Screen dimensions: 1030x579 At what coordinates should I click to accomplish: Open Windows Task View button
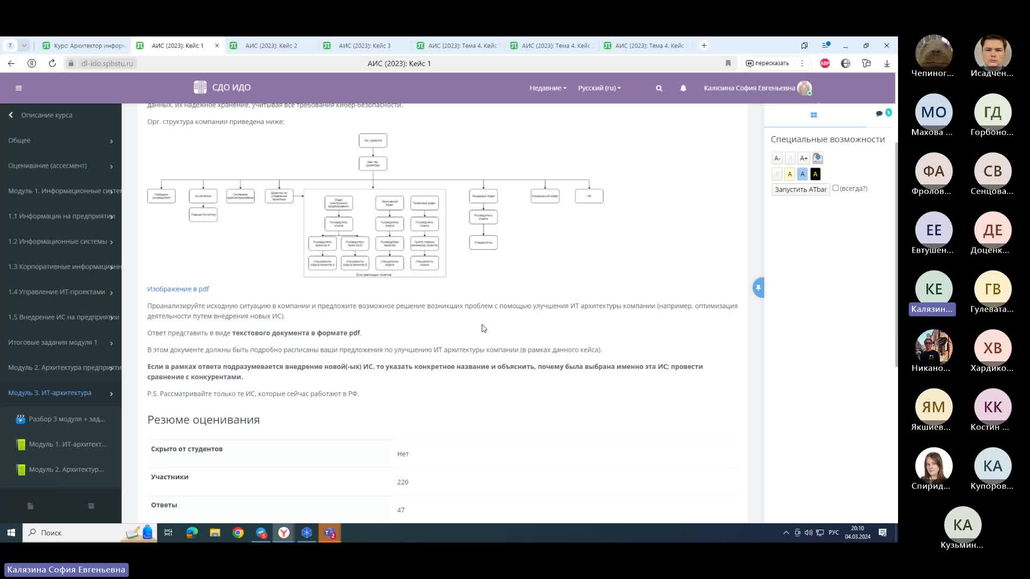[168, 532]
